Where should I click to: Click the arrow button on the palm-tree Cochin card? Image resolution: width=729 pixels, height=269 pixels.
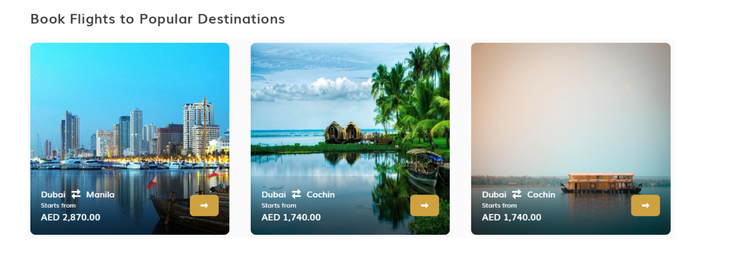click(x=424, y=205)
